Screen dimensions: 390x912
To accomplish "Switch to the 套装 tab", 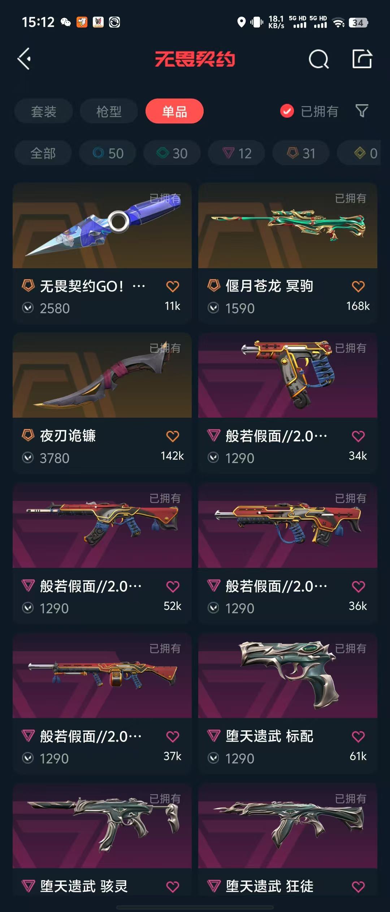I will pos(44,111).
